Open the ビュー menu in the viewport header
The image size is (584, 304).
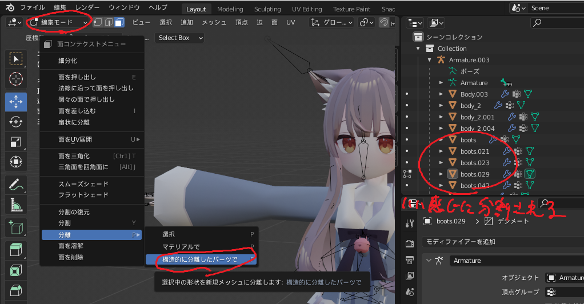[141, 22]
